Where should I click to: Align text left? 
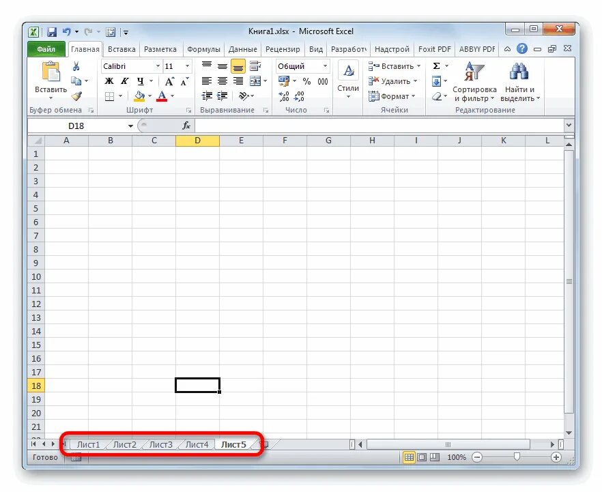tap(207, 81)
